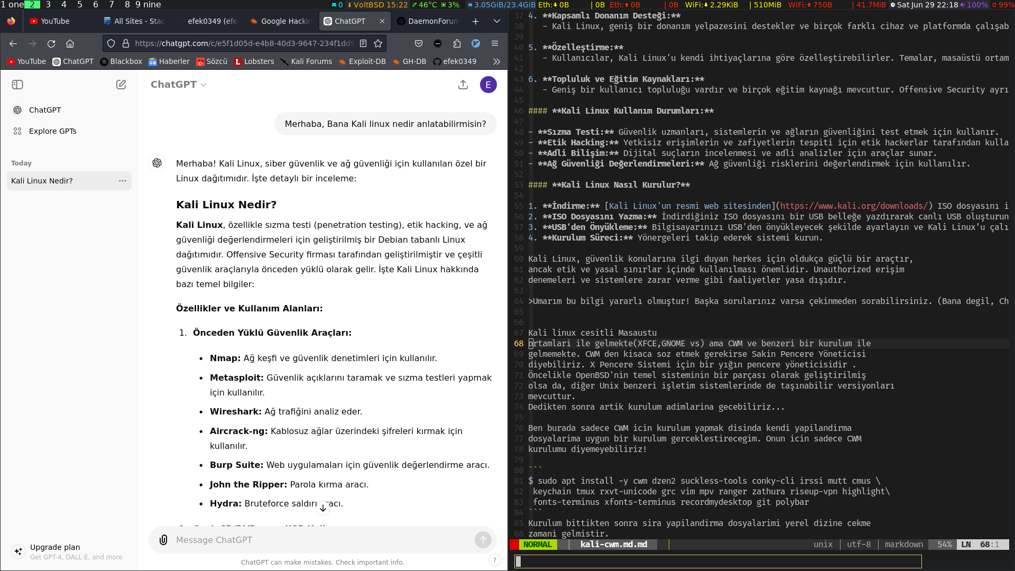The width and height of the screenshot is (1015, 571).
Task: Switch to workspace 1 one
Action: [x=12, y=4]
